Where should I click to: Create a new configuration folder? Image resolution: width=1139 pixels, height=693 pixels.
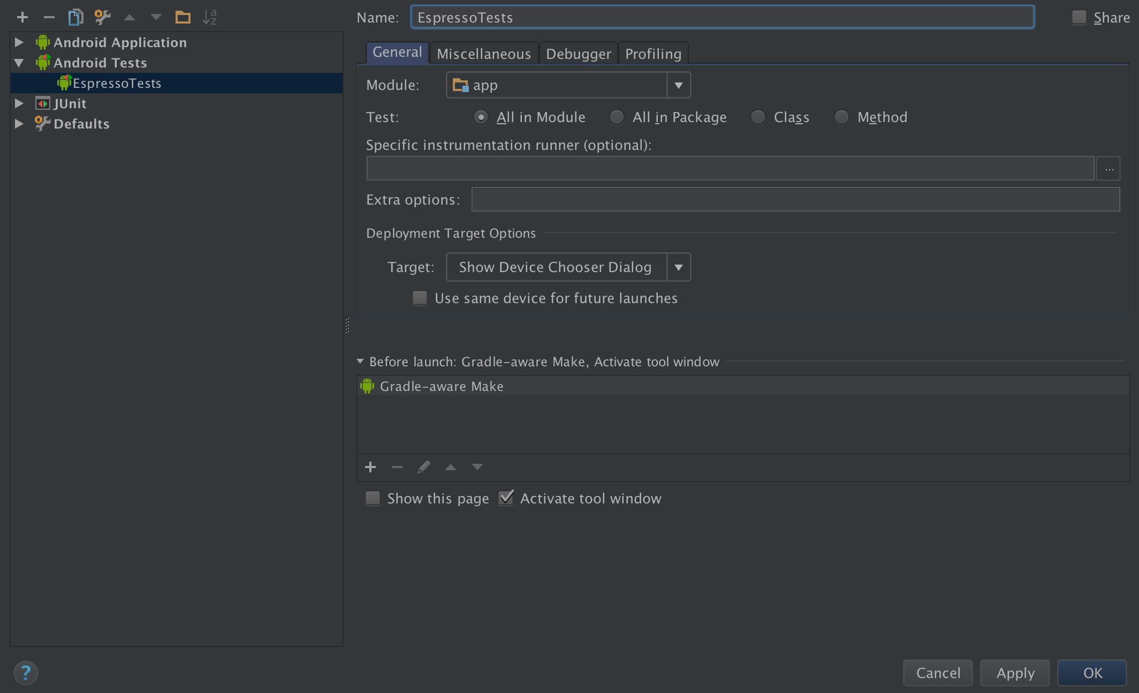[183, 17]
